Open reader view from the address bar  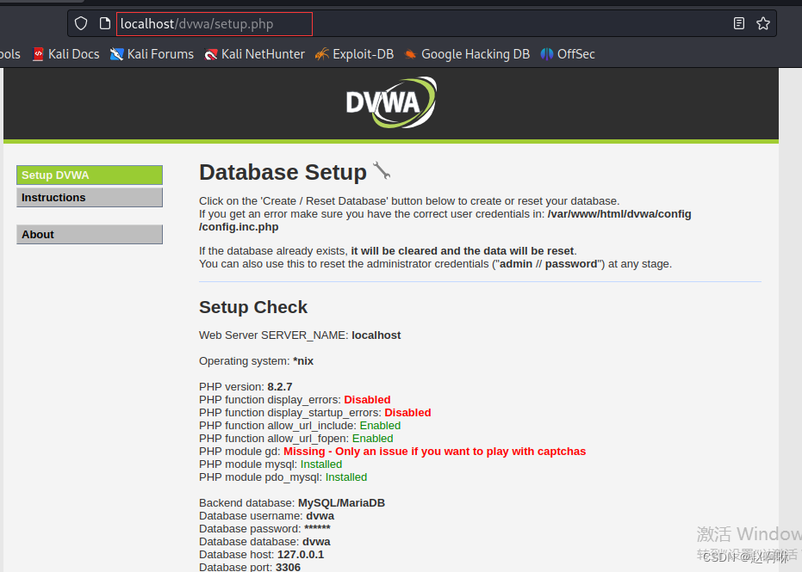click(x=738, y=23)
